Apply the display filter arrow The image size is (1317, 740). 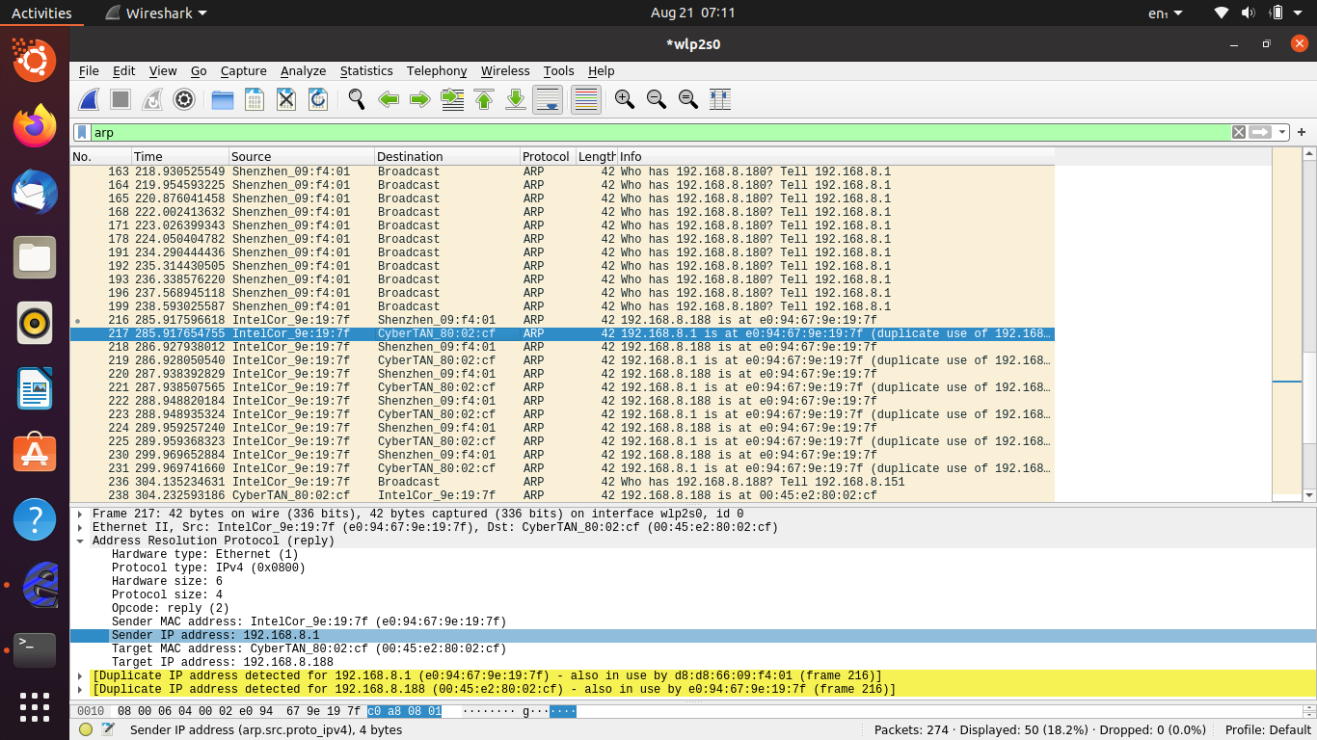1260,132
